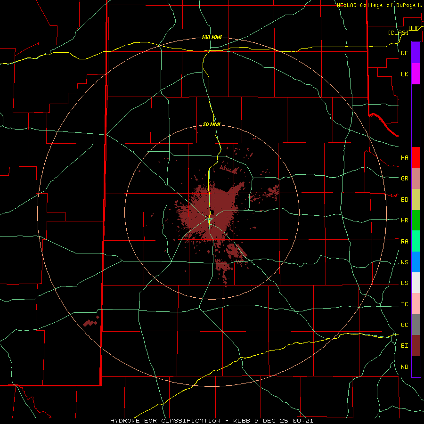Pick the dark green HR legend swatch

[416, 220]
